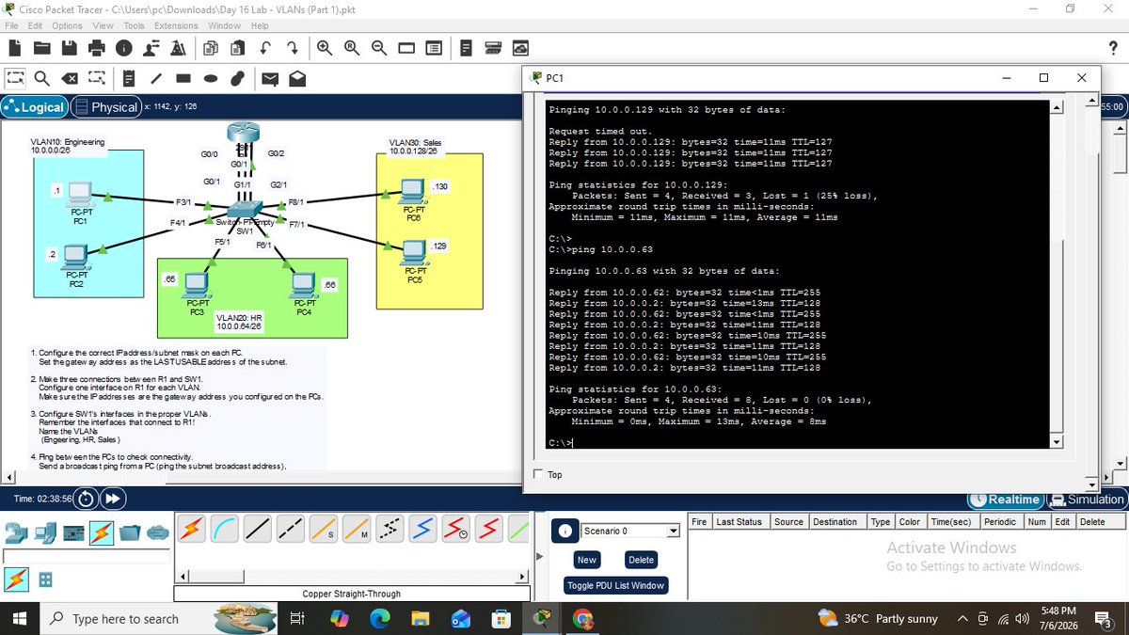The height and width of the screenshot is (635, 1129).
Task: Undo the last action
Action: click(x=266, y=47)
